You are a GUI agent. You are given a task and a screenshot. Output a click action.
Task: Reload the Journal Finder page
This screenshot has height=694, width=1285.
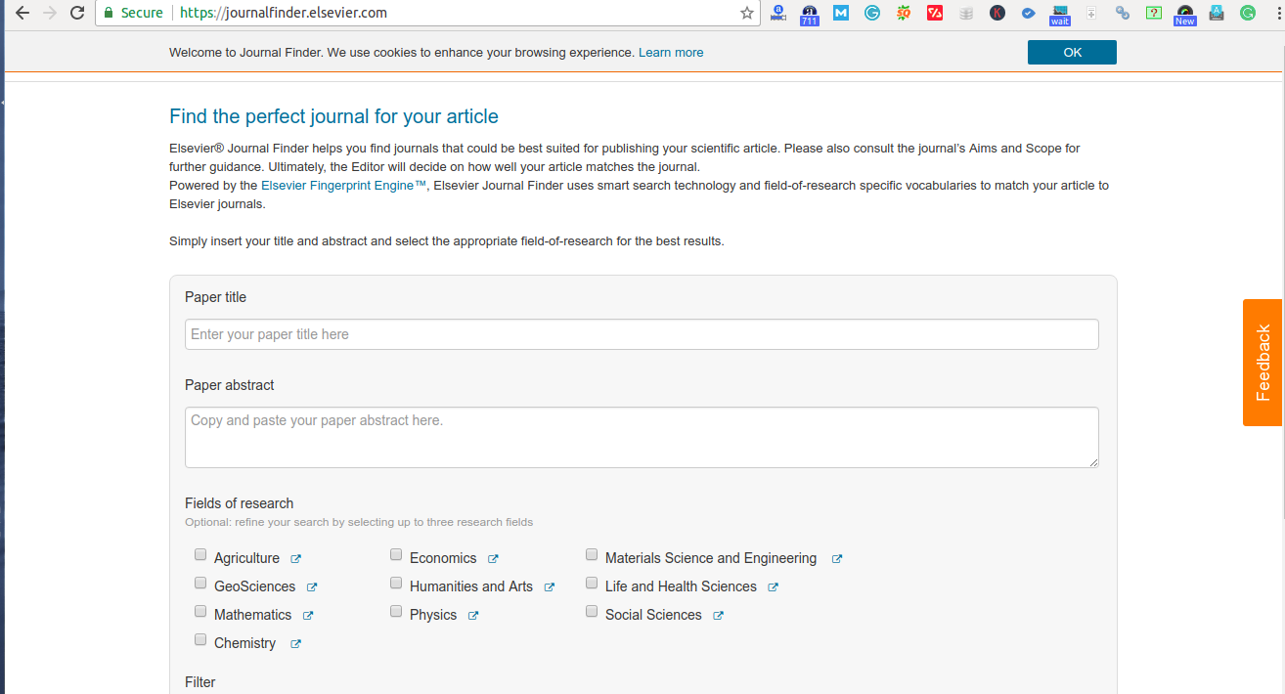(77, 13)
